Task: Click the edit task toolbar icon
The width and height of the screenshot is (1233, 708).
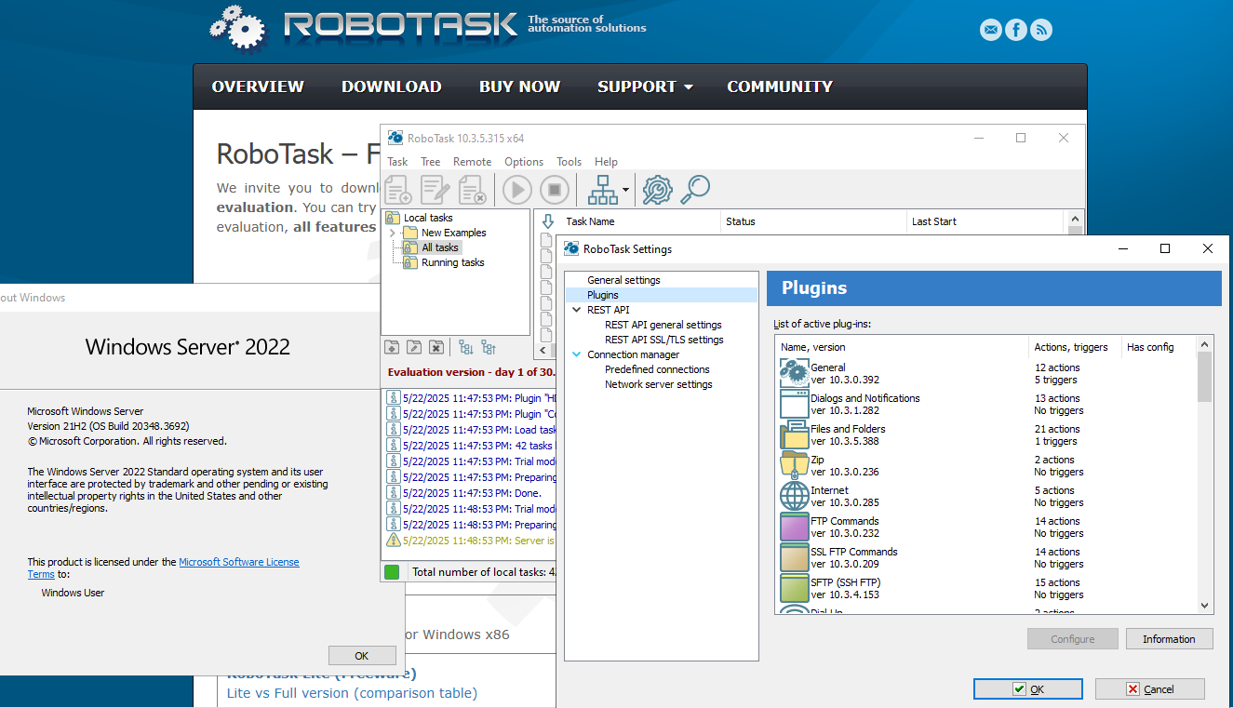Action: click(x=435, y=189)
